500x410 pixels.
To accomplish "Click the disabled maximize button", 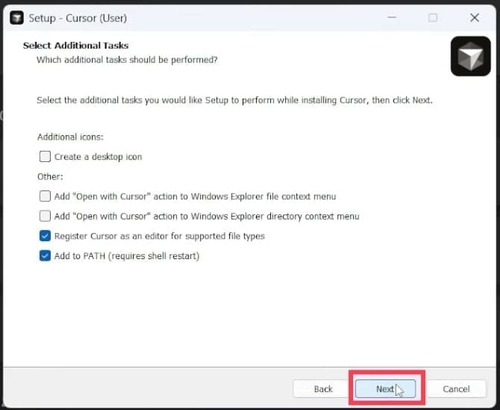I will 433,18.
